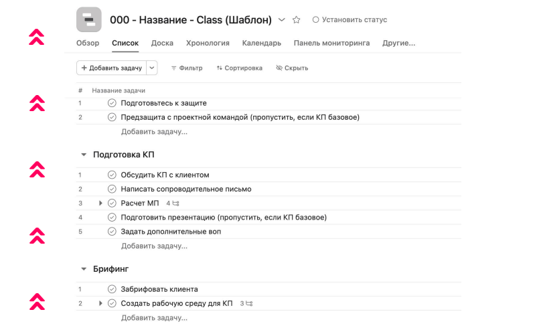Check off Забрифовать клиента task
The image size is (535, 326).
112,289
